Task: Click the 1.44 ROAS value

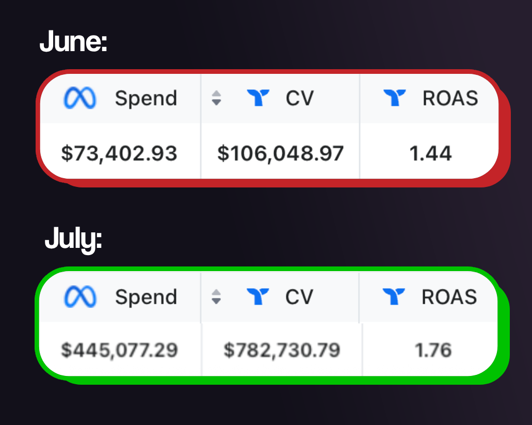Action: point(430,153)
